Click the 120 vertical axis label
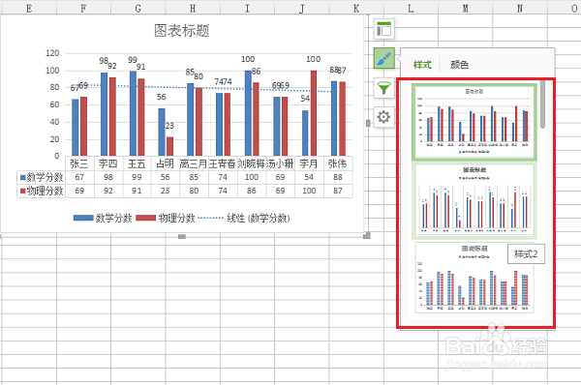 52,53
